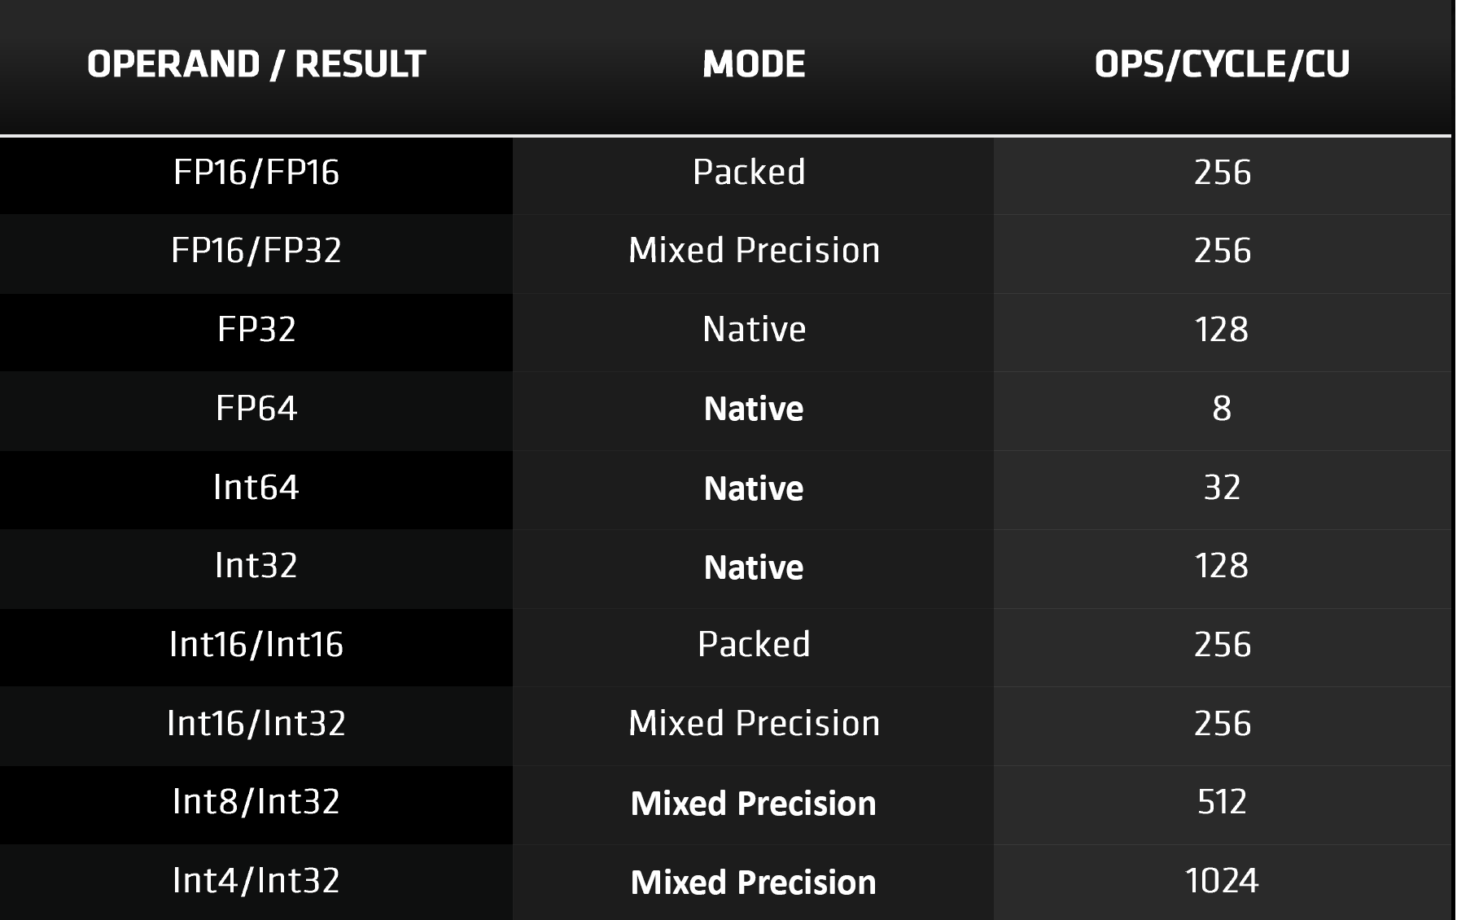Image resolution: width=1457 pixels, height=920 pixels.
Task: Click the OPERAND / RESULT column header
Action: (x=256, y=64)
